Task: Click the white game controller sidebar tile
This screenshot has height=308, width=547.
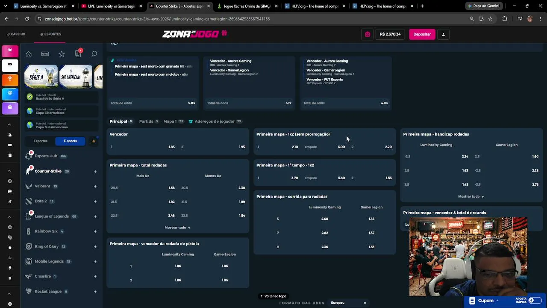Action: click(x=10, y=65)
